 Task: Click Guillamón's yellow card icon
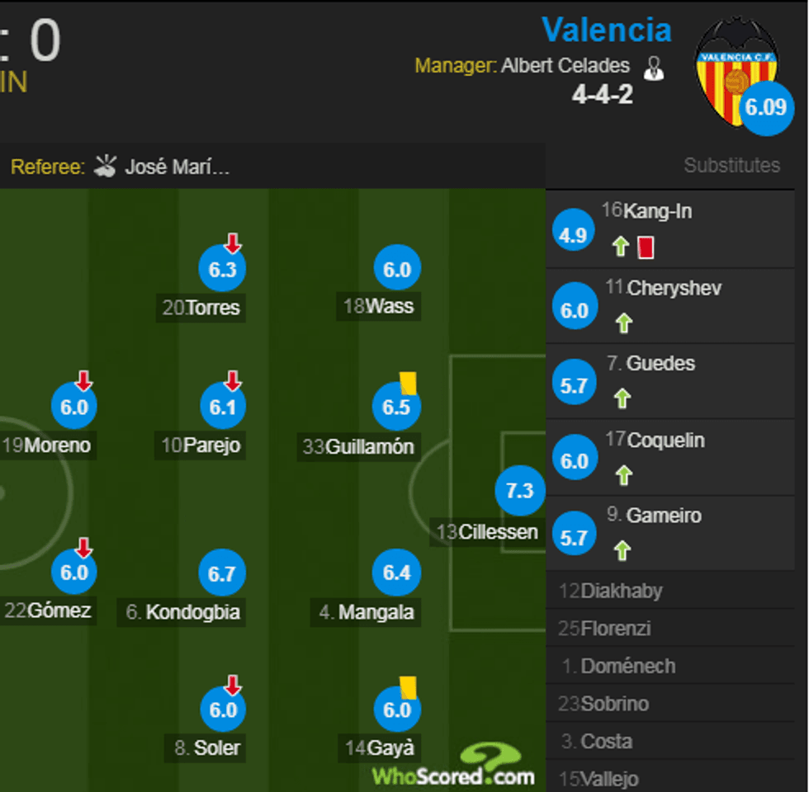pyautogui.click(x=408, y=382)
